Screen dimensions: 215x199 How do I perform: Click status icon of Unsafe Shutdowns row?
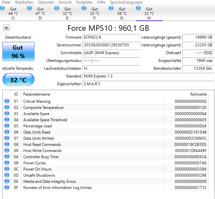(x=7, y=175)
